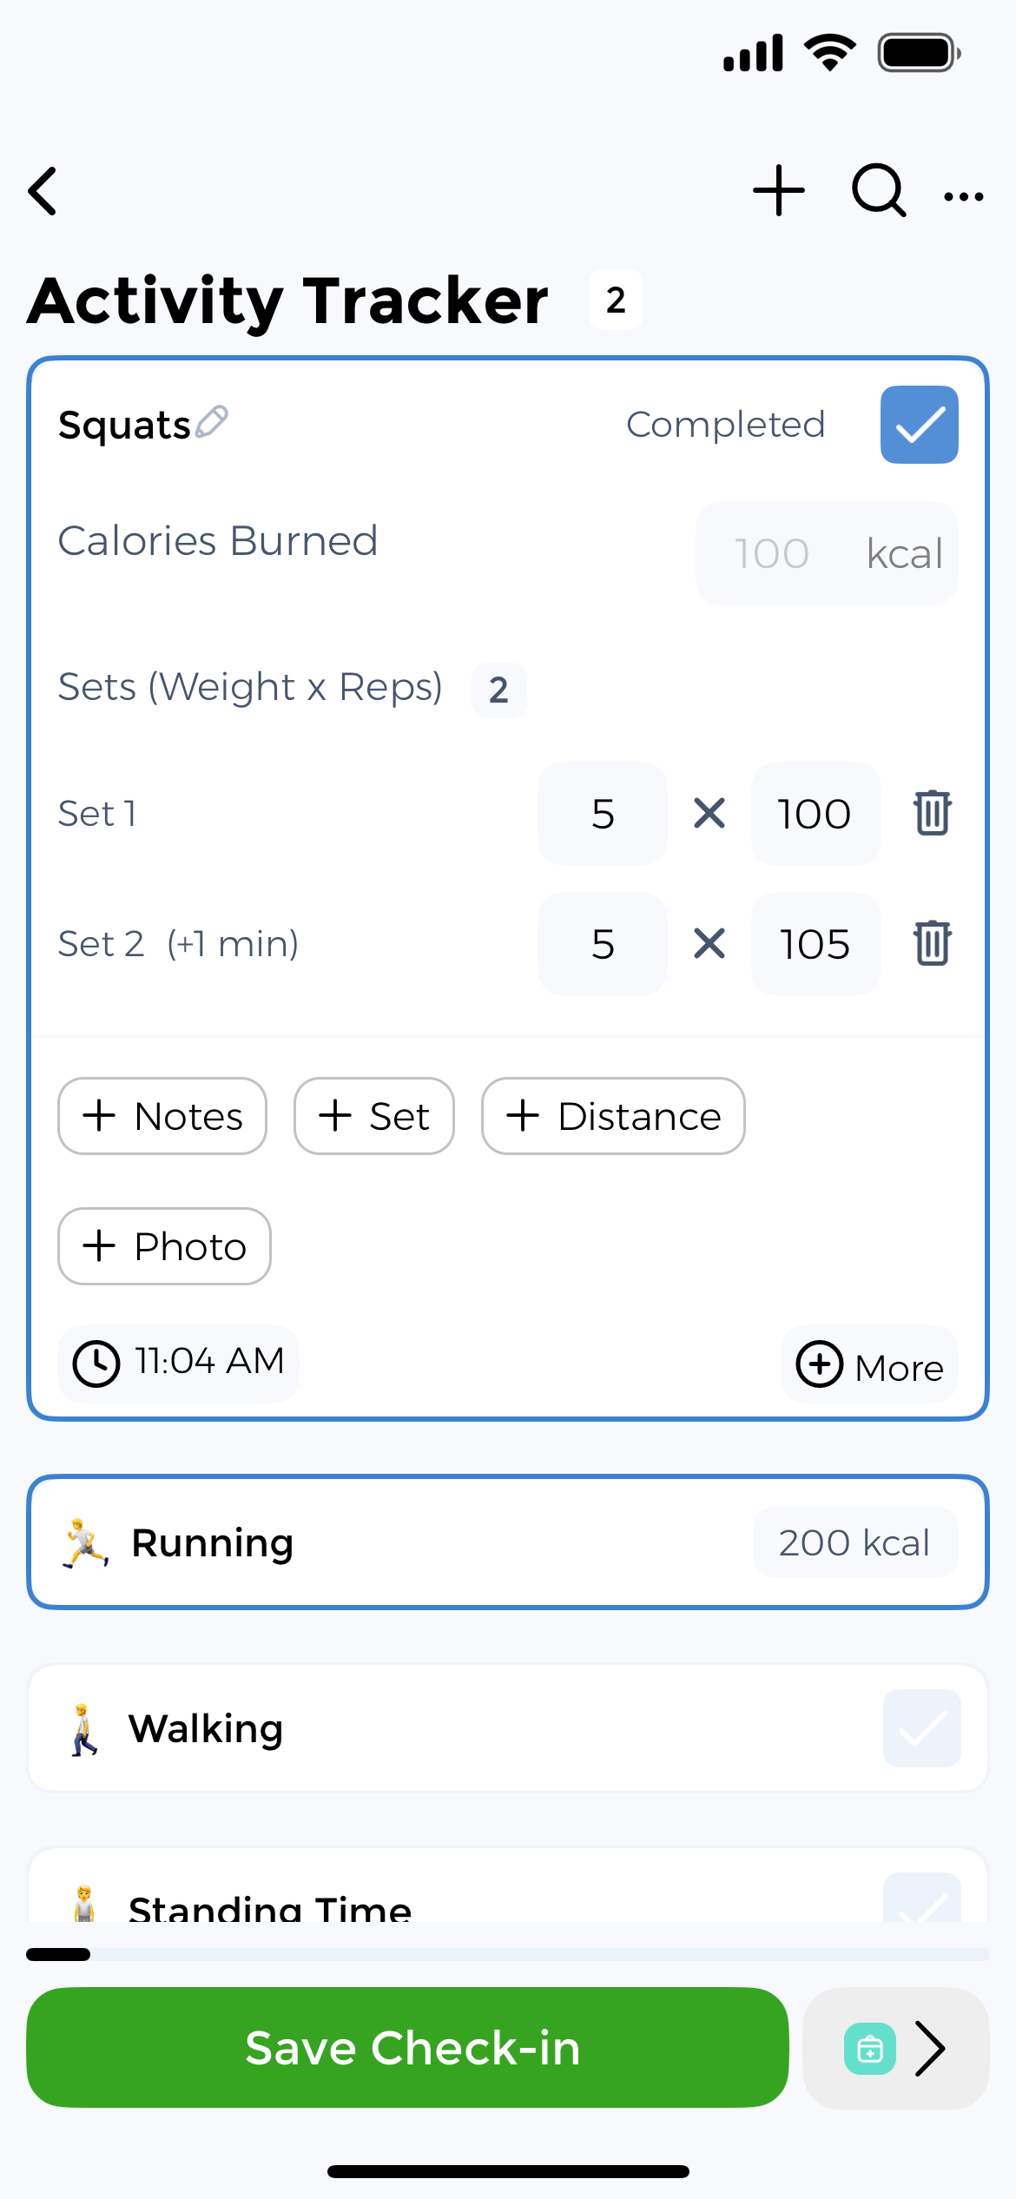Attach a photo with Photo button
The width and height of the screenshot is (1016, 2199).
tap(164, 1246)
